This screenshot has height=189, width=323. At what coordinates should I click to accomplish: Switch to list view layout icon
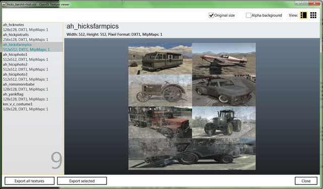coord(303,15)
